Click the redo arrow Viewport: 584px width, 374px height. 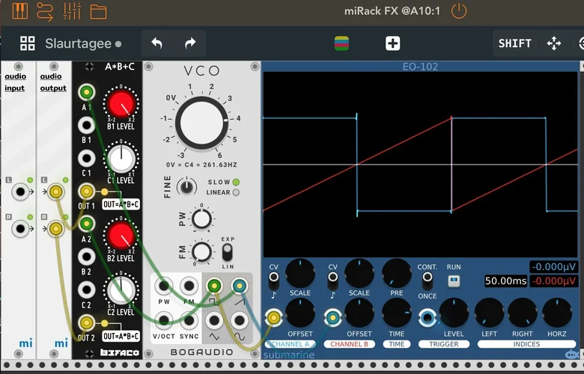[x=190, y=43]
